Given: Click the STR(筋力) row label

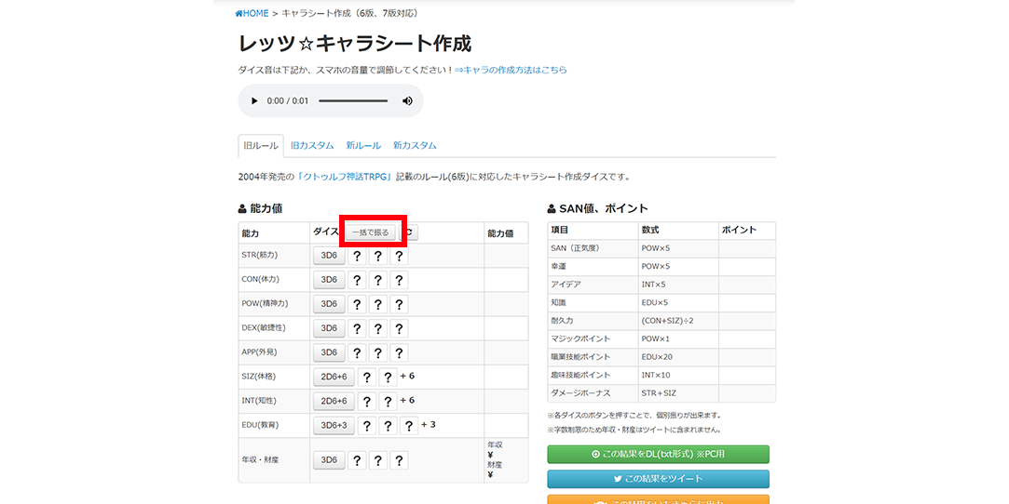Looking at the screenshot, I should [260, 255].
